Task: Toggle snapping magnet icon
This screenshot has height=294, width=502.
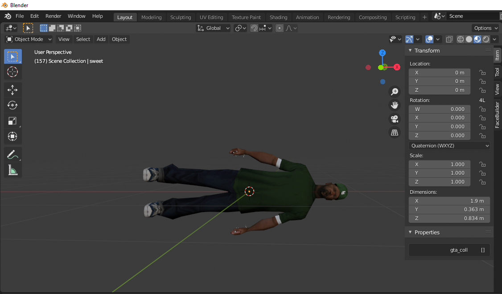Action: point(254,28)
